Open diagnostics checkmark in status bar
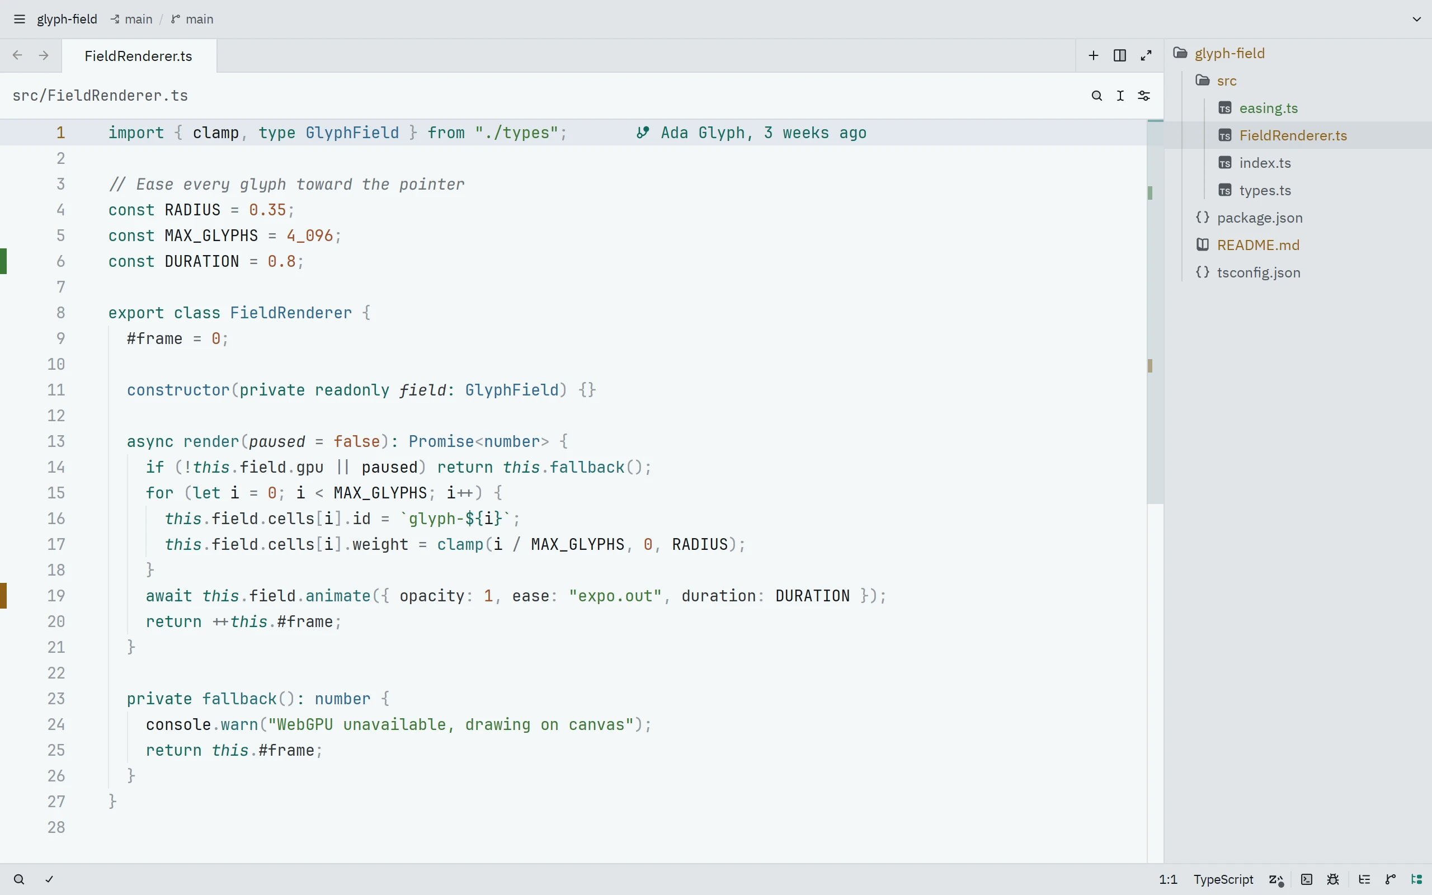 (49, 879)
